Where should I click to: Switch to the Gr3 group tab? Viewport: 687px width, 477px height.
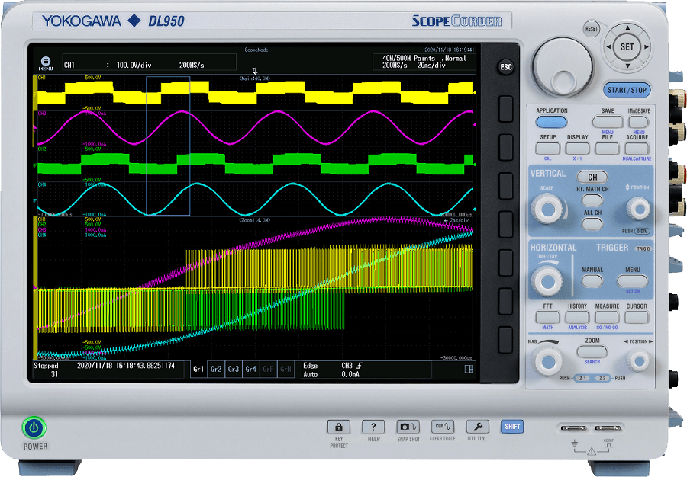(x=234, y=368)
